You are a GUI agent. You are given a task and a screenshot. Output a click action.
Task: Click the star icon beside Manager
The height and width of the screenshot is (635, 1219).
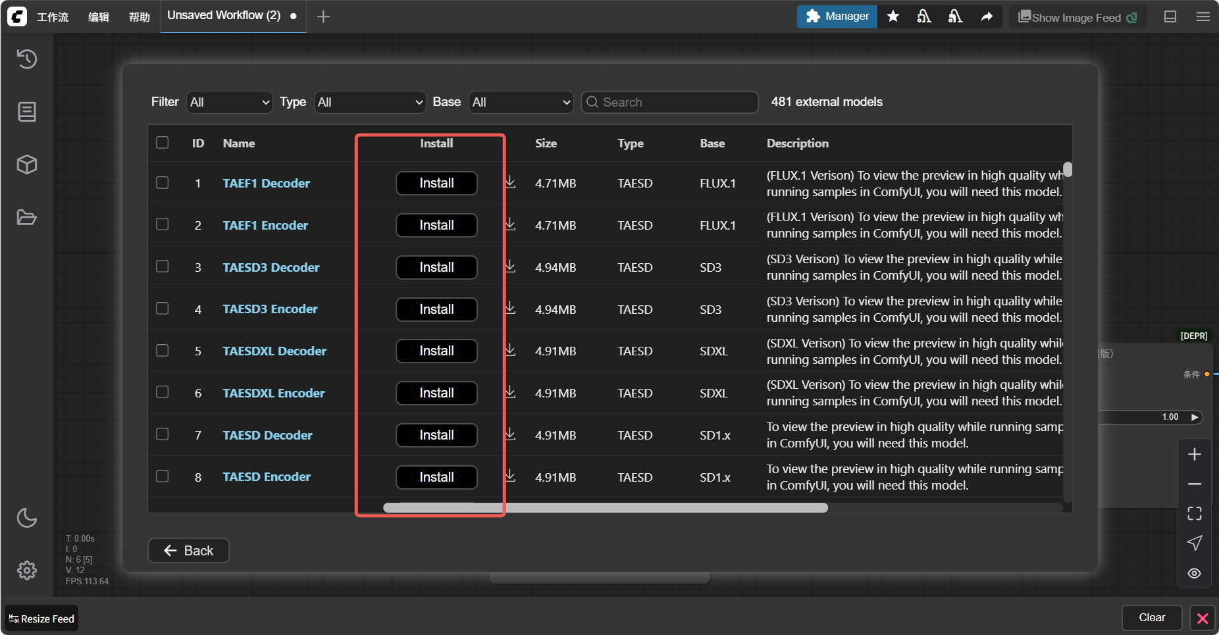tap(893, 16)
